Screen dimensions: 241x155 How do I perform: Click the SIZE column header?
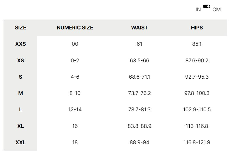click(x=20, y=28)
